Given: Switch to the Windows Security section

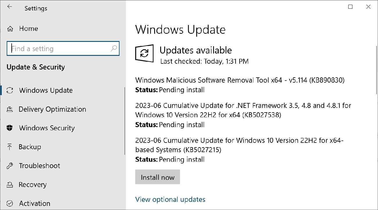Looking at the screenshot, I should [x=47, y=128].
